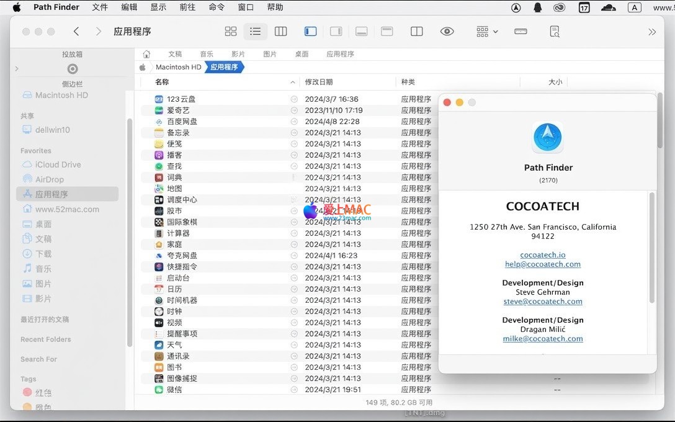Open the cocoatech.io link
The width and height of the screenshot is (675, 422).
(x=543, y=255)
